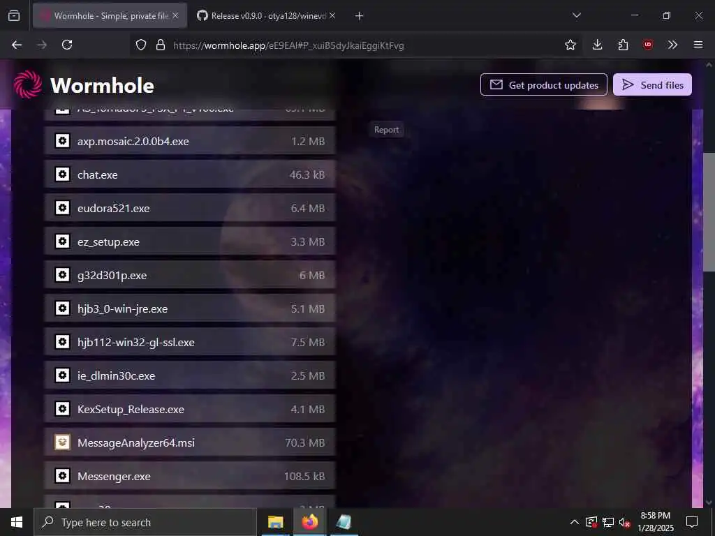Click the Get product updates button
The image size is (715, 536).
pos(543,84)
